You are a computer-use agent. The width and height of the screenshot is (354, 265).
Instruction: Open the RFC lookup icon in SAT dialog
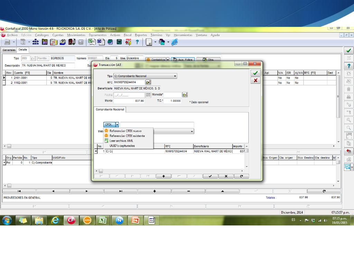pos(148,82)
